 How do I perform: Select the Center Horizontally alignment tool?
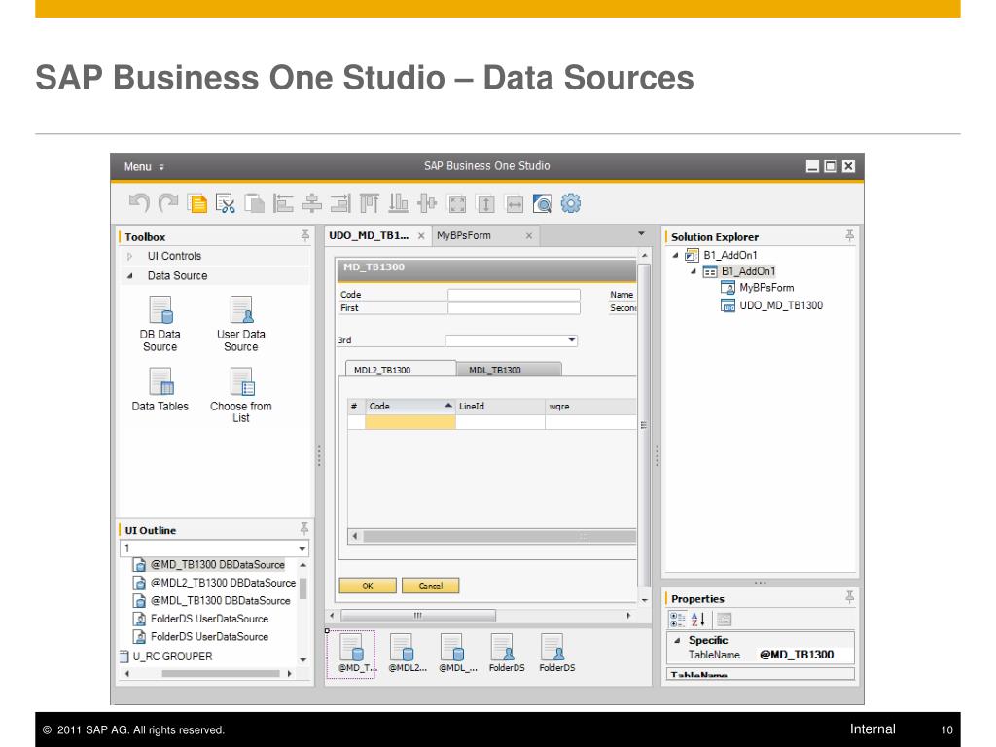[x=312, y=203]
